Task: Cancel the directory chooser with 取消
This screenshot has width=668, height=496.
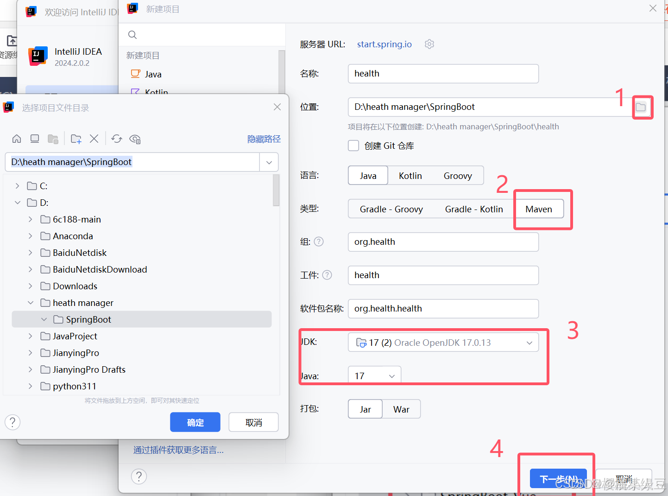Action: (253, 422)
